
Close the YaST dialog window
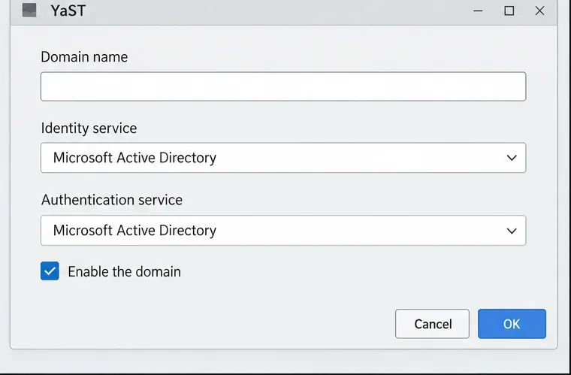(x=539, y=11)
